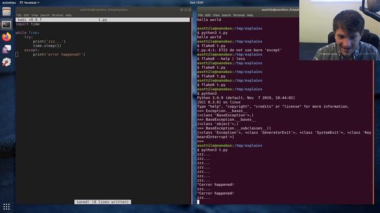The image size is (380, 213).
Task: Click the time.sleep(1) line in editor
Action: 47,46
